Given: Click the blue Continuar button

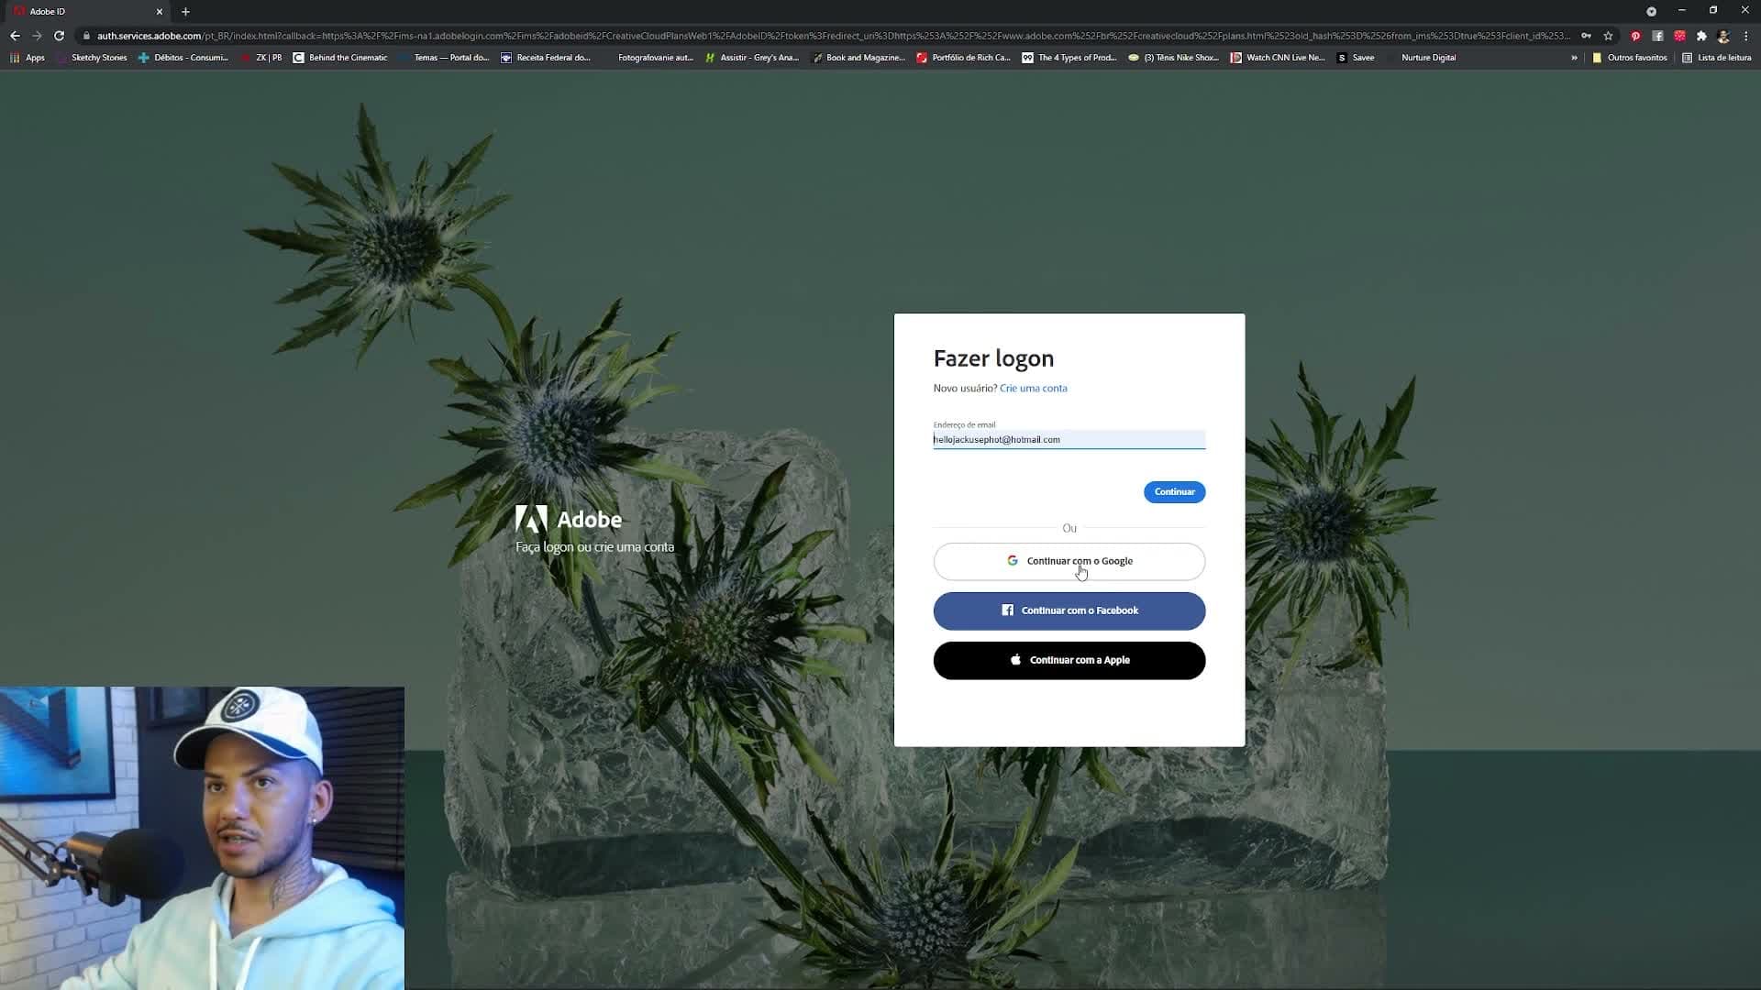Looking at the screenshot, I should tap(1174, 492).
